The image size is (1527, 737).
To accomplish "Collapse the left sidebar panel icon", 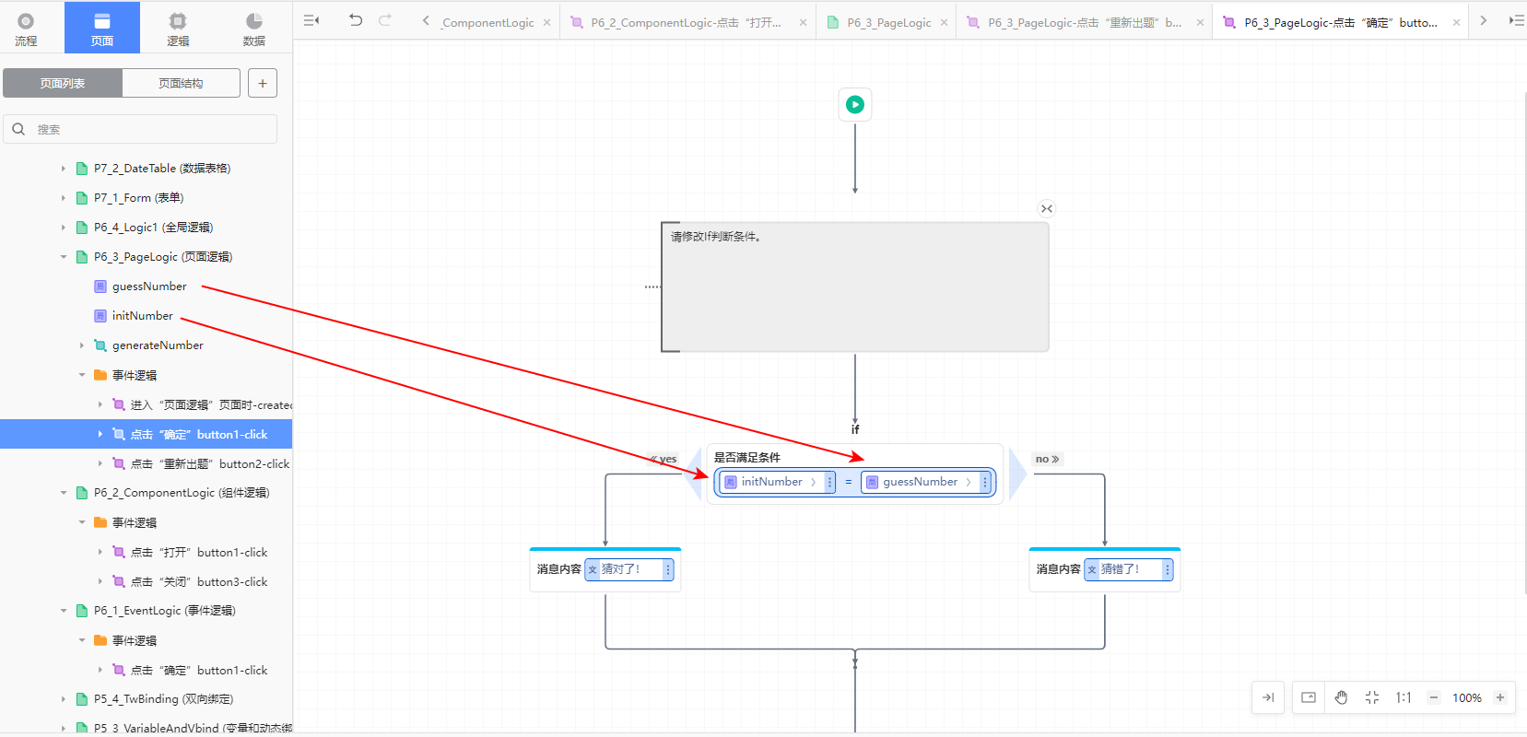I will tap(311, 20).
